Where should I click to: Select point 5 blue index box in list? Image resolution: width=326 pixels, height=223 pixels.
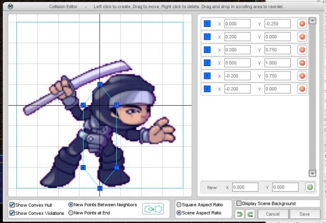tap(207, 89)
